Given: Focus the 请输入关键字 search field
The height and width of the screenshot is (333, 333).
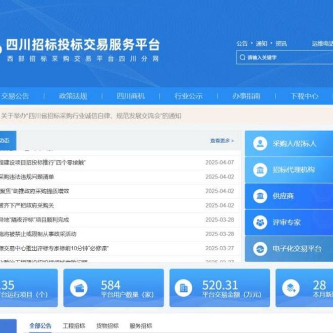Looking at the screenshot, I should point(285,58).
